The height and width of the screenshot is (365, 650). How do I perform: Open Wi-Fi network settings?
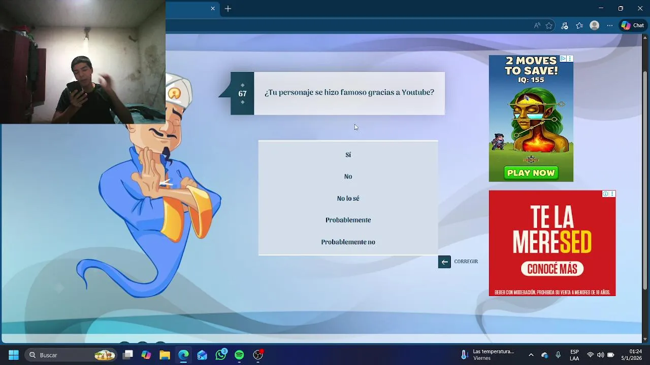pyautogui.click(x=590, y=355)
